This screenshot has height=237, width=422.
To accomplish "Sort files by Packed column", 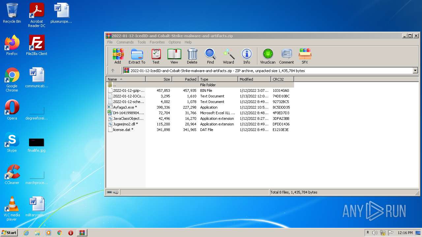I will point(185,79).
